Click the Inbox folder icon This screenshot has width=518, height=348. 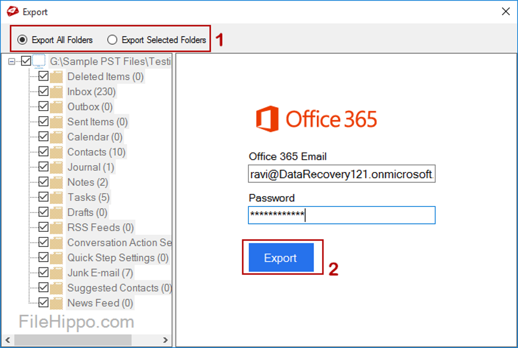[57, 92]
